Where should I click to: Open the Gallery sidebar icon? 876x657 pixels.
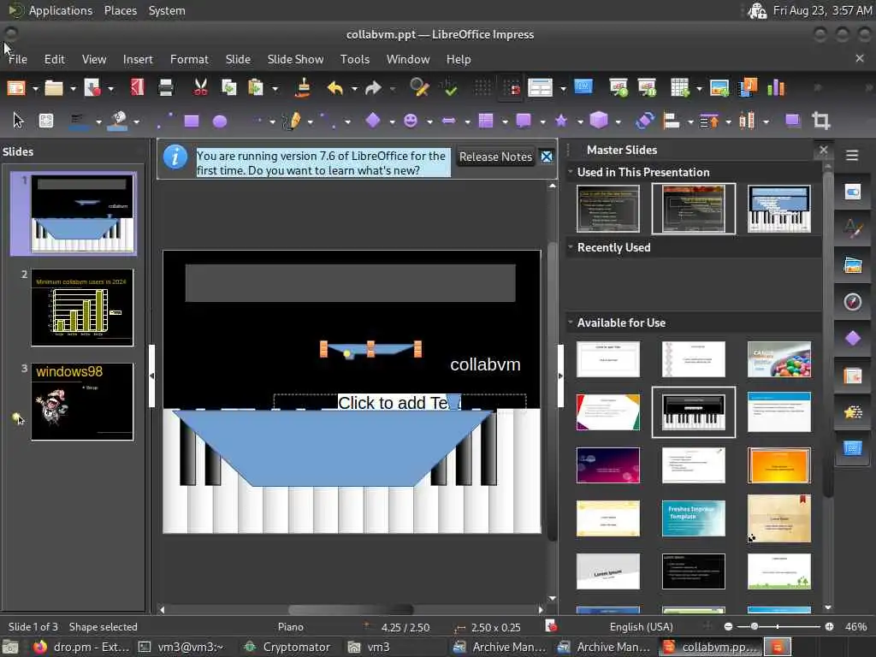[853, 265]
